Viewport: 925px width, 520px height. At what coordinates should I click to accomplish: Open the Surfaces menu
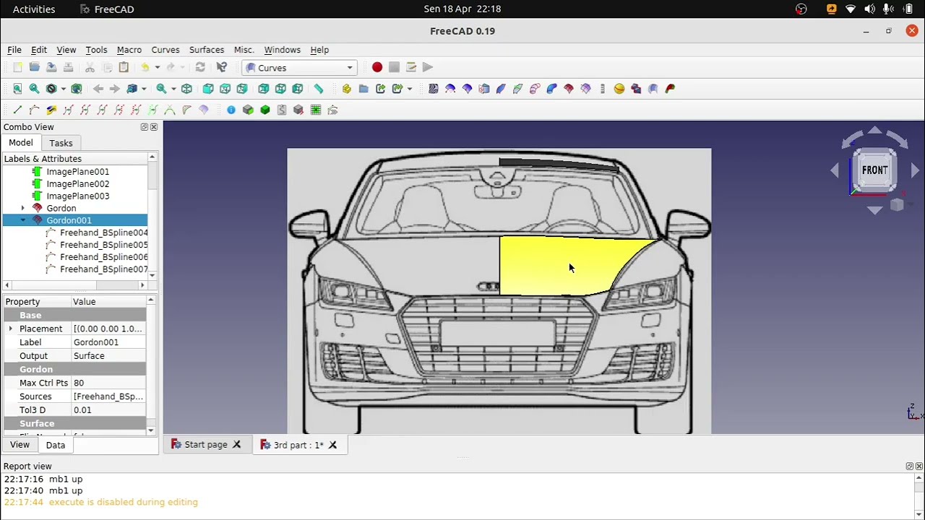click(207, 50)
